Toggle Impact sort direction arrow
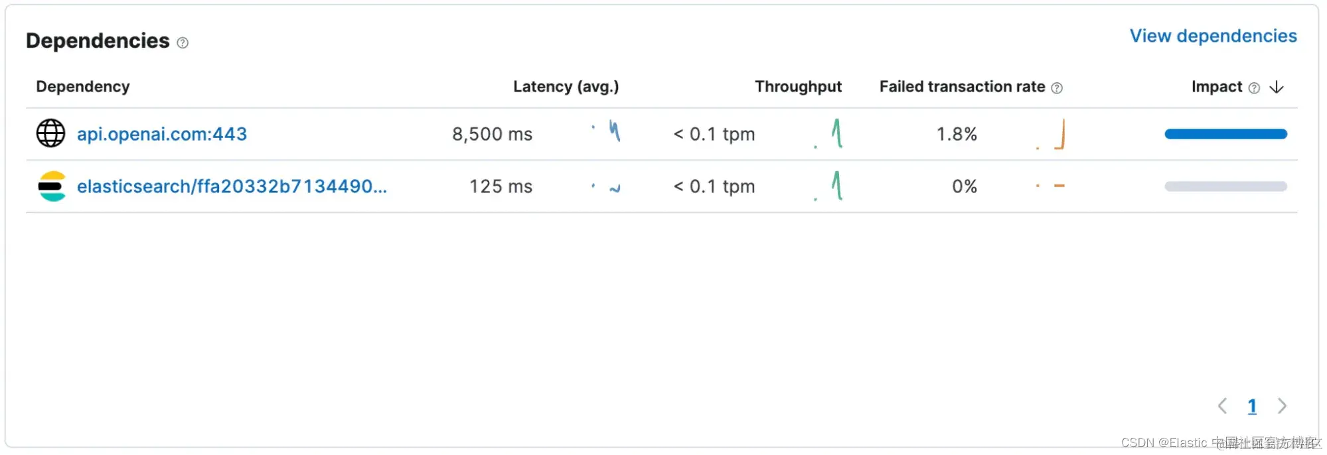Screen dimensions: 1327x455 [x=1277, y=88]
